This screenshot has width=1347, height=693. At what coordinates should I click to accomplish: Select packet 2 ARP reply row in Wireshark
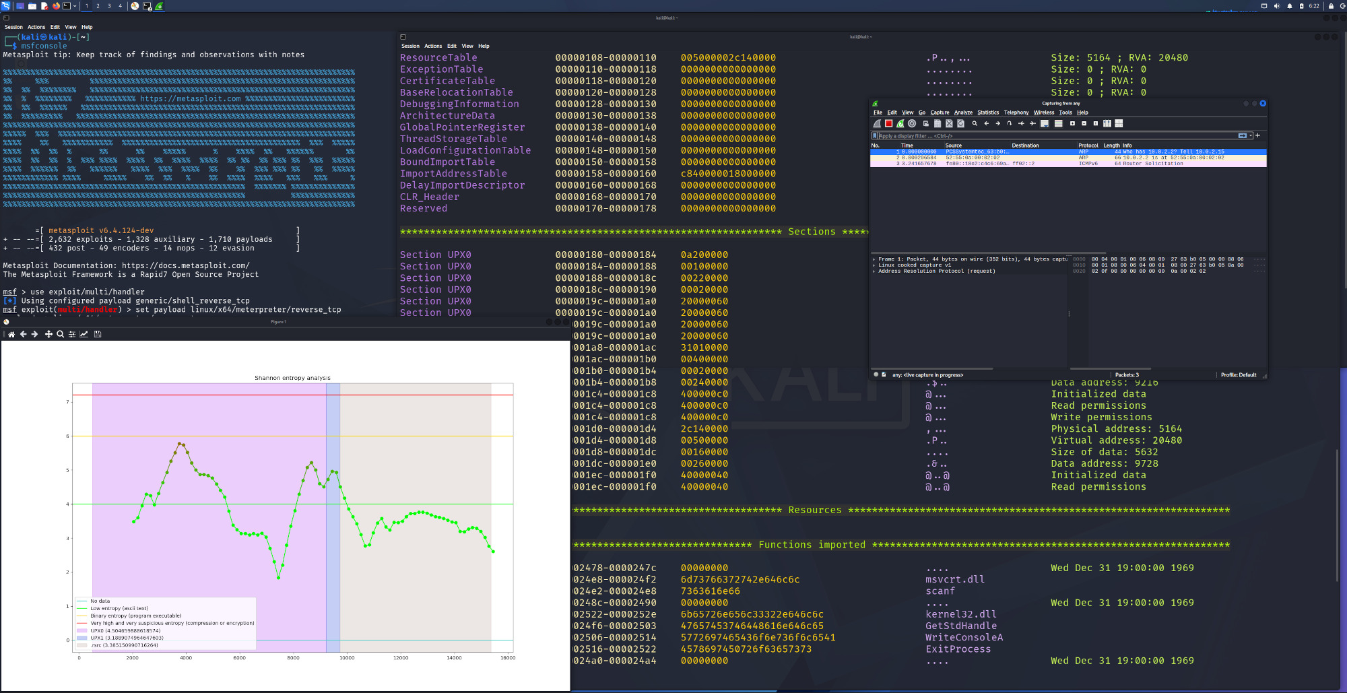click(x=1068, y=158)
